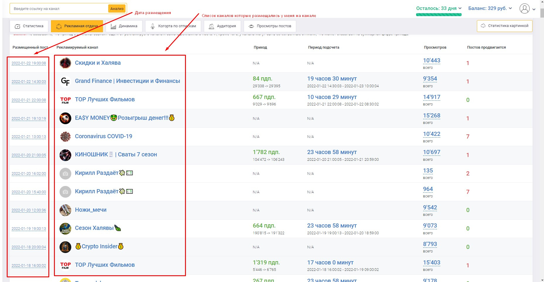Open post dated 2022-01-20 21:00:05
544x282 pixels.
tap(29, 155)
